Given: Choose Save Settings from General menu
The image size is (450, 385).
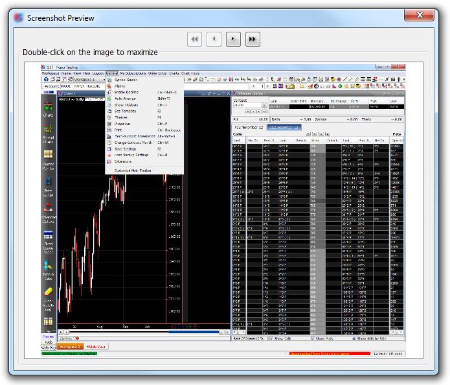Looking at the screenshot, I should [x=144, y=149].
